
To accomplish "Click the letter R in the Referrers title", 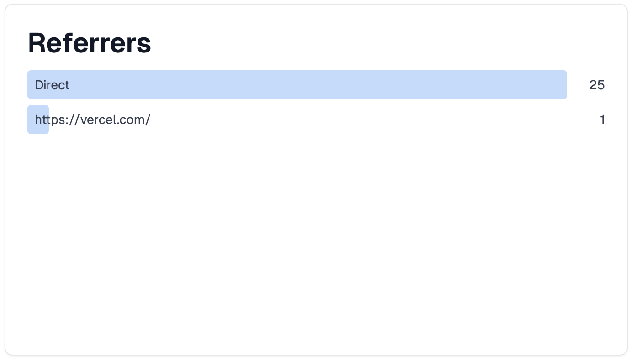I will tap(37, 43).
